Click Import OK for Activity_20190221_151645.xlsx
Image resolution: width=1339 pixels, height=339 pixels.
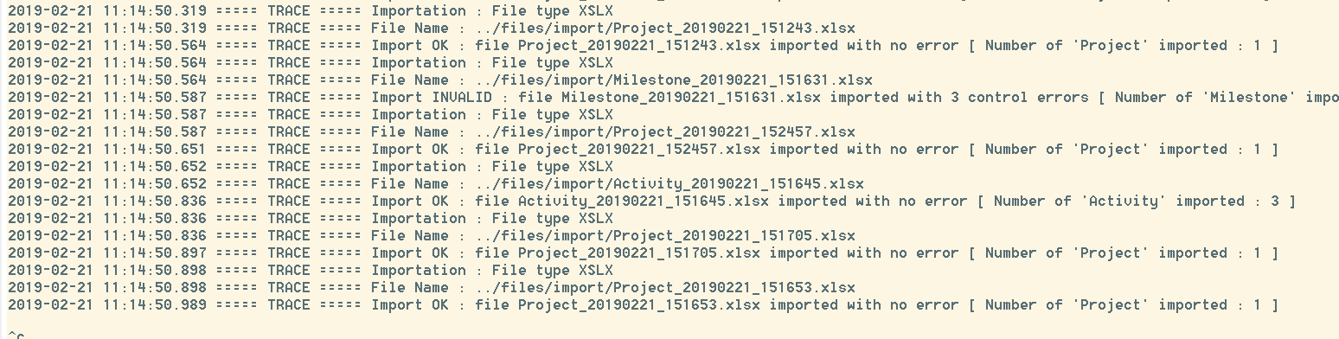pyautogui.click(x=410, y=201)
